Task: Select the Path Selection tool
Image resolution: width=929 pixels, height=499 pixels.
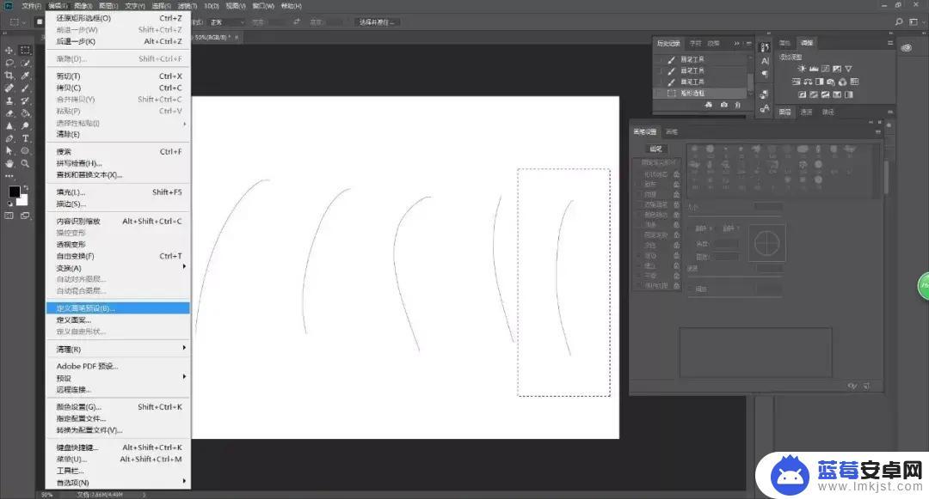Action: click(9, 151)
